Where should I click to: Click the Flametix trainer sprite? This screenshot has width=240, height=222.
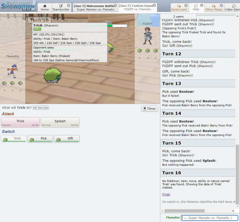[x=12, y=71]
